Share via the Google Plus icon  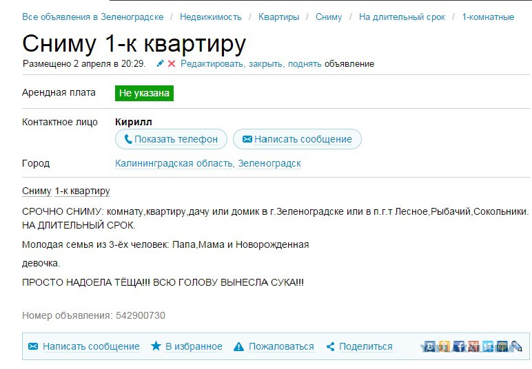click(x=473, y=346)
